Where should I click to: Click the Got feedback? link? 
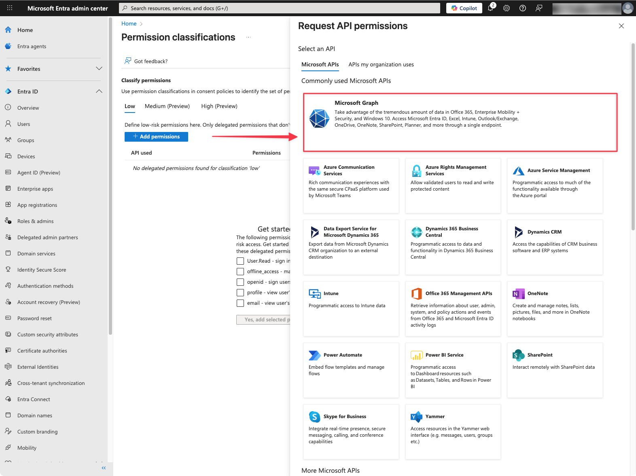(x=146, y=61)
